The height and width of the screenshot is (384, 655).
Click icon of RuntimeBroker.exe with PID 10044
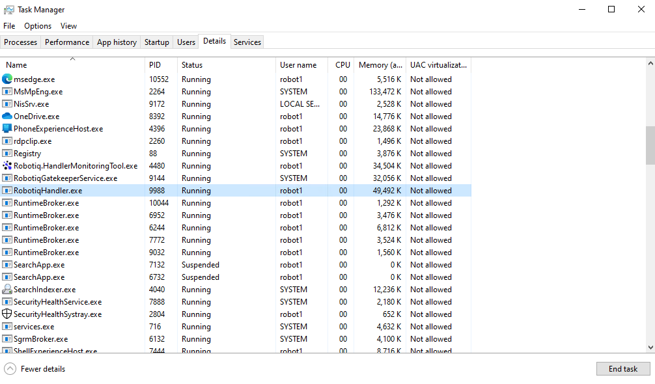[x=7, y=203]
